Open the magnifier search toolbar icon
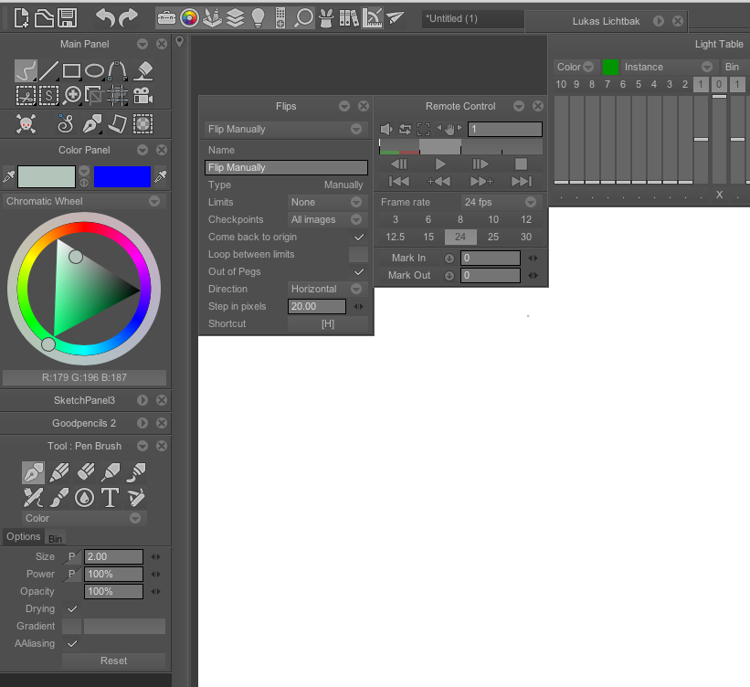The height and width of the screenshot is (687, 750). point(303,18)
